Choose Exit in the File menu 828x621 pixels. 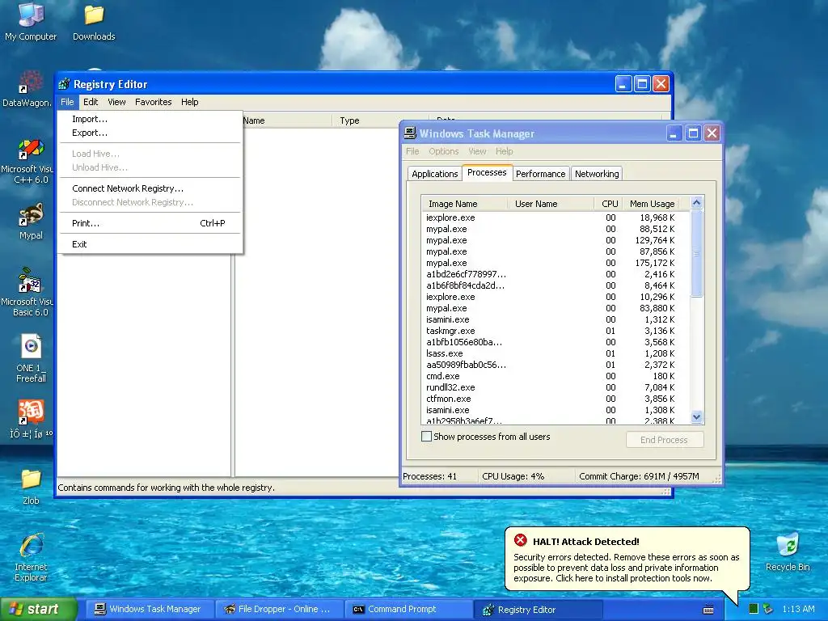pyautogui.click(x=150, y=244)
